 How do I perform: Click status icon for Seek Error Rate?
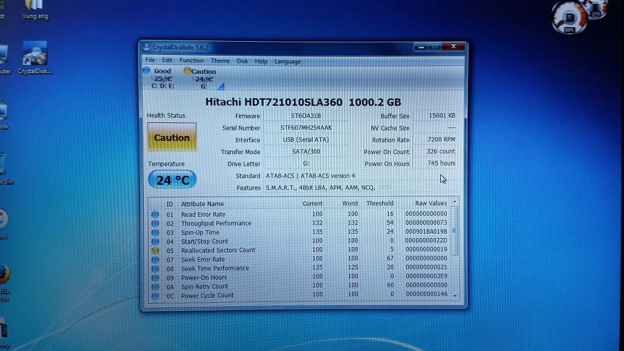pos(155,260)
